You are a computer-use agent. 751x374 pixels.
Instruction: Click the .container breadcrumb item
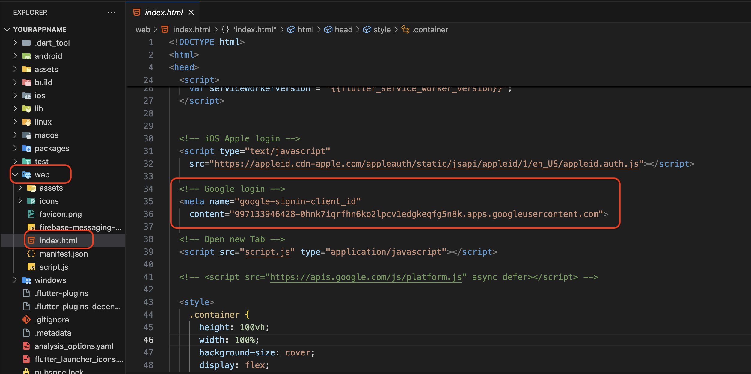click(430, 30)
